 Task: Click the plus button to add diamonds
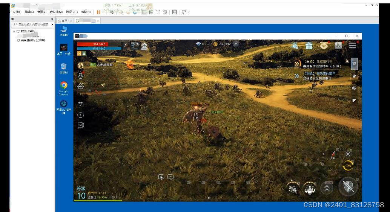pyautogui.click(x=208, y=44)
